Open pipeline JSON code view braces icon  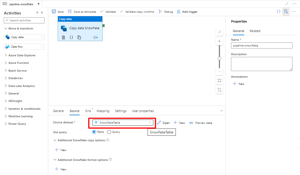click(279, 12)
